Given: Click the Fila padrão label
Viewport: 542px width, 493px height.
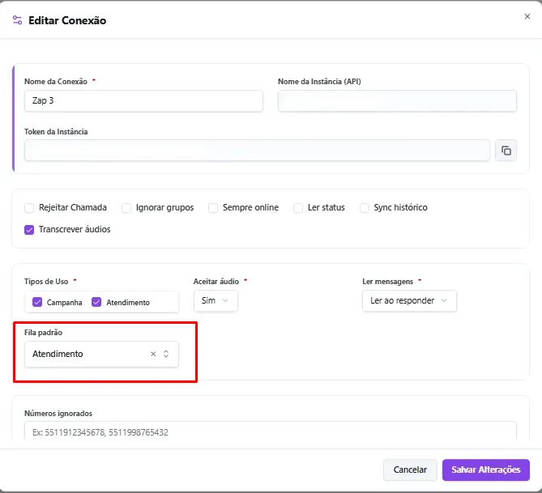Looking at the screenshot, I should click(x=43, y=333).
